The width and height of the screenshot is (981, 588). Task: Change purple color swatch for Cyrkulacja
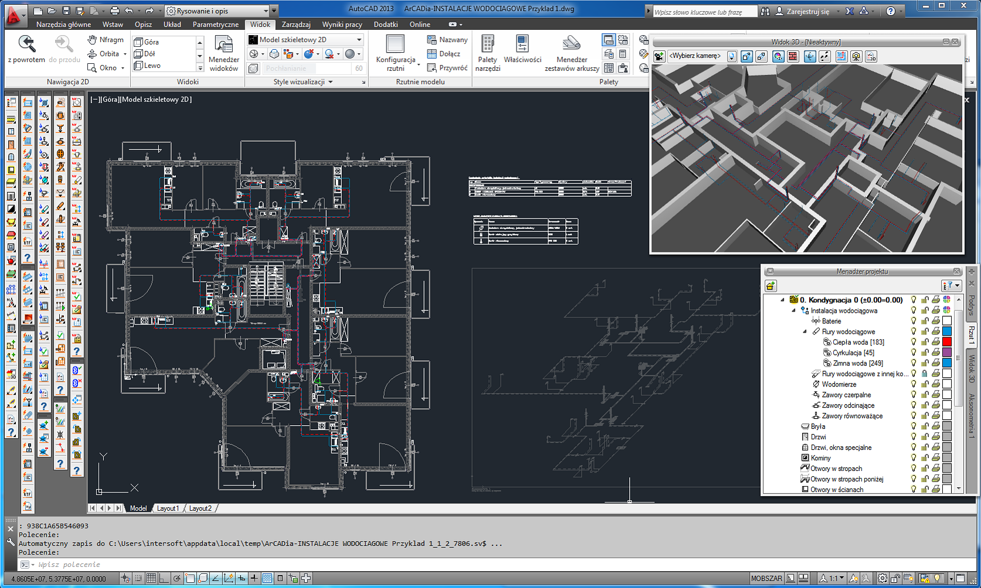pyautogui.click(x=947, y=353)
